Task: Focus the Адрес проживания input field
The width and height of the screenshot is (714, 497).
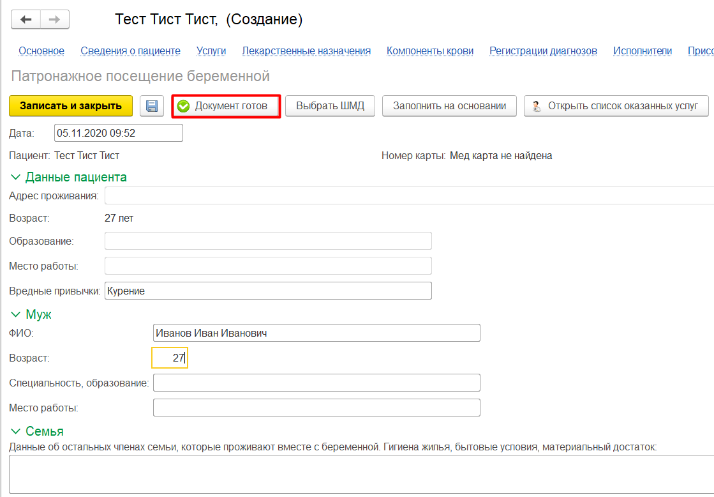Action: [x=408, y=195]
